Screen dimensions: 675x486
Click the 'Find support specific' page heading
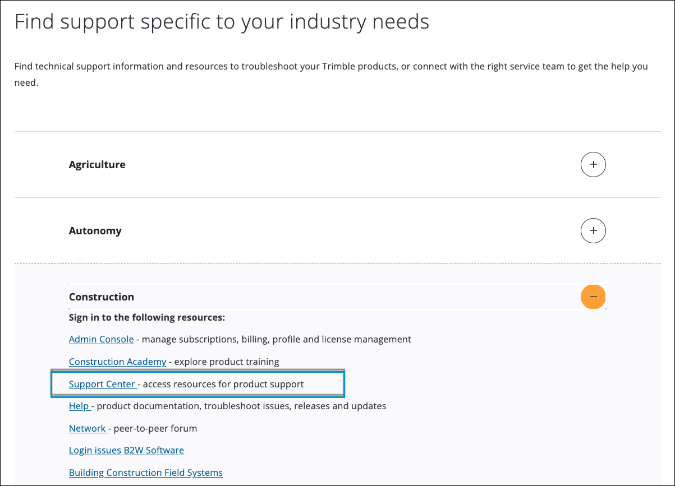point(222,22)
